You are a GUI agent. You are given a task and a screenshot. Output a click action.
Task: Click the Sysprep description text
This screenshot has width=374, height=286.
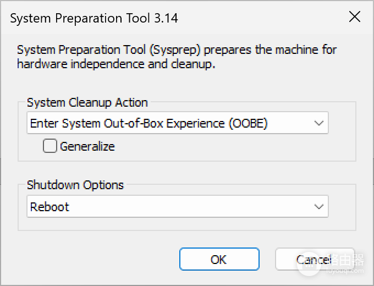click(x=177, y=57)
